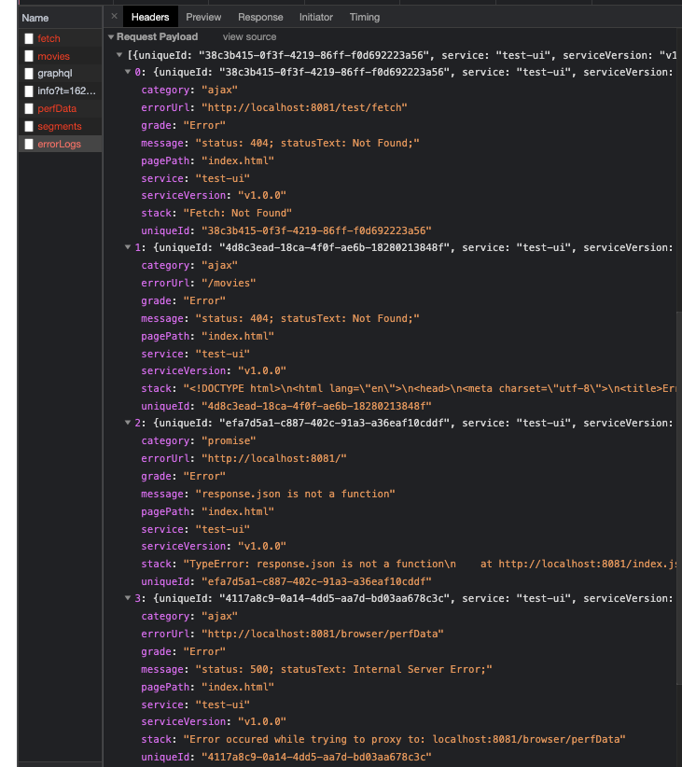
Task: Click the stack "Fetch: Not Found" value
Action: coord(237,214)
